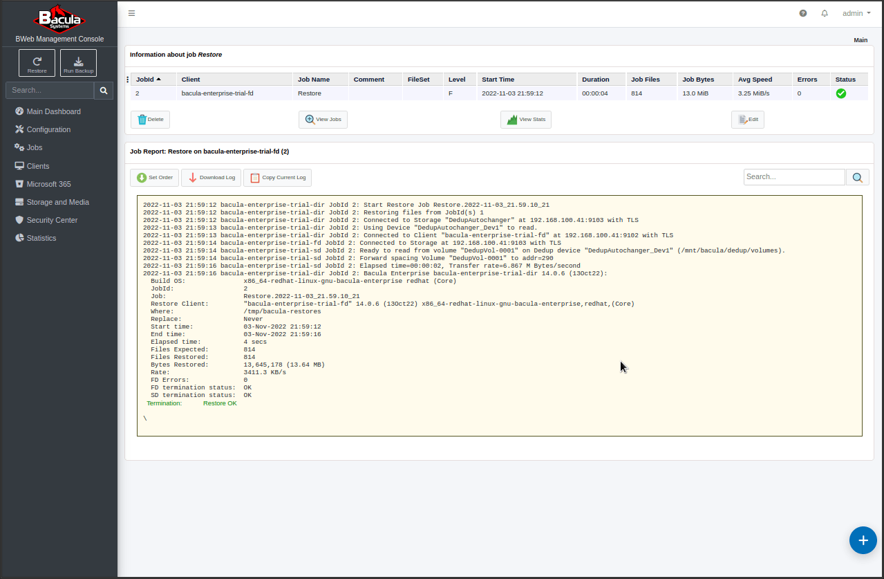Open the notifications bell icon

coord(825,13)
